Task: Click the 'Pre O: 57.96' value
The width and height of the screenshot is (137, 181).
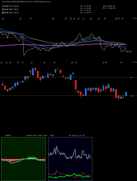Action: point(85,6)
